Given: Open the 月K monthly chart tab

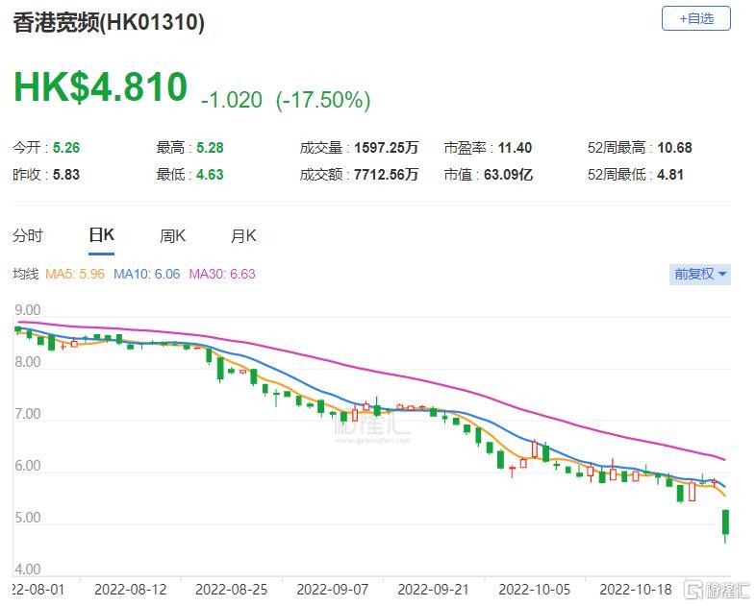Looking at the screenshot, I should point(243,236).
